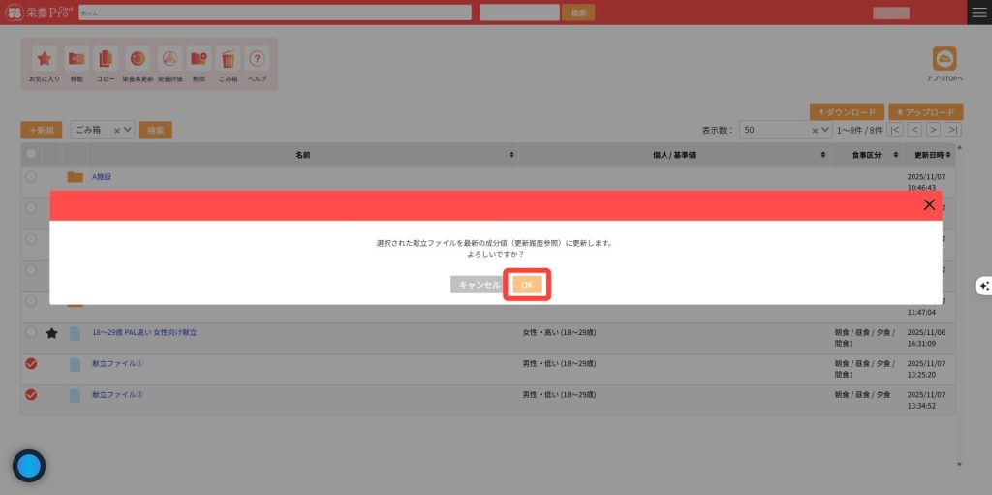Image resolution: width=992 pixels, height=495 pixels.
Task: Sort by 名前 column header arrows
Action: pyautogui.click(x=511, y=155)
